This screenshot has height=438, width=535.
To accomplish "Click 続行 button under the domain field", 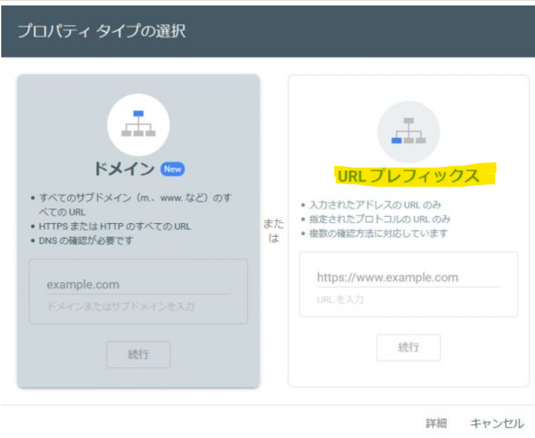I will tap(138, 355).
